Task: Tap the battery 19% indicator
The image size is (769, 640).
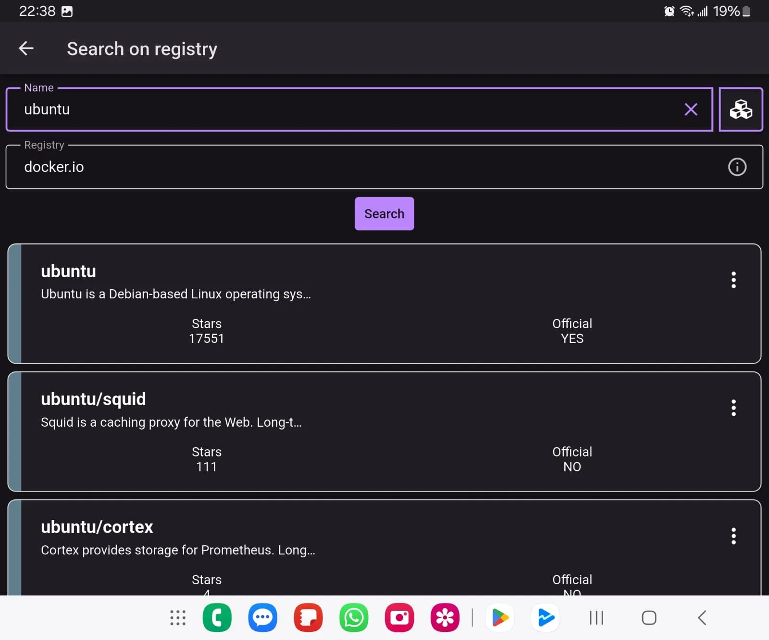Action: click(x=731, y=11)
